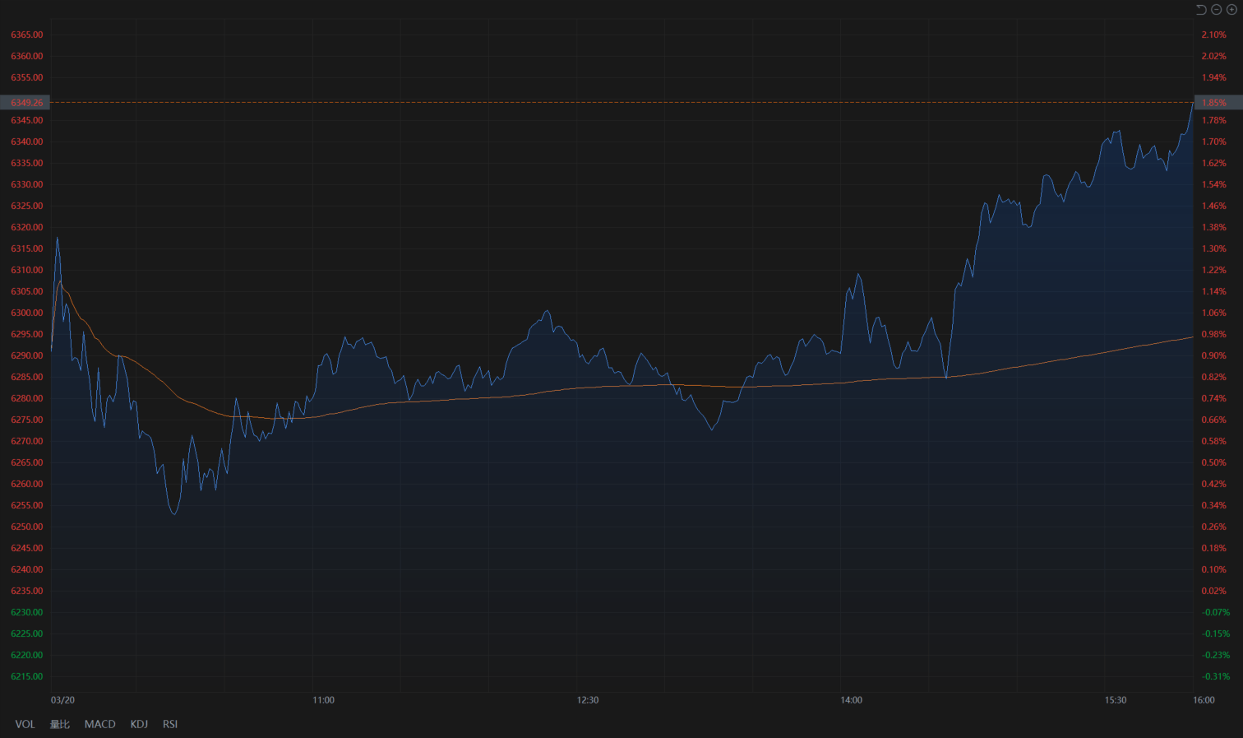Screen dimensions: 1243x738
Task: Click the 12:30 time axis label
Action: tap(588, 700)
